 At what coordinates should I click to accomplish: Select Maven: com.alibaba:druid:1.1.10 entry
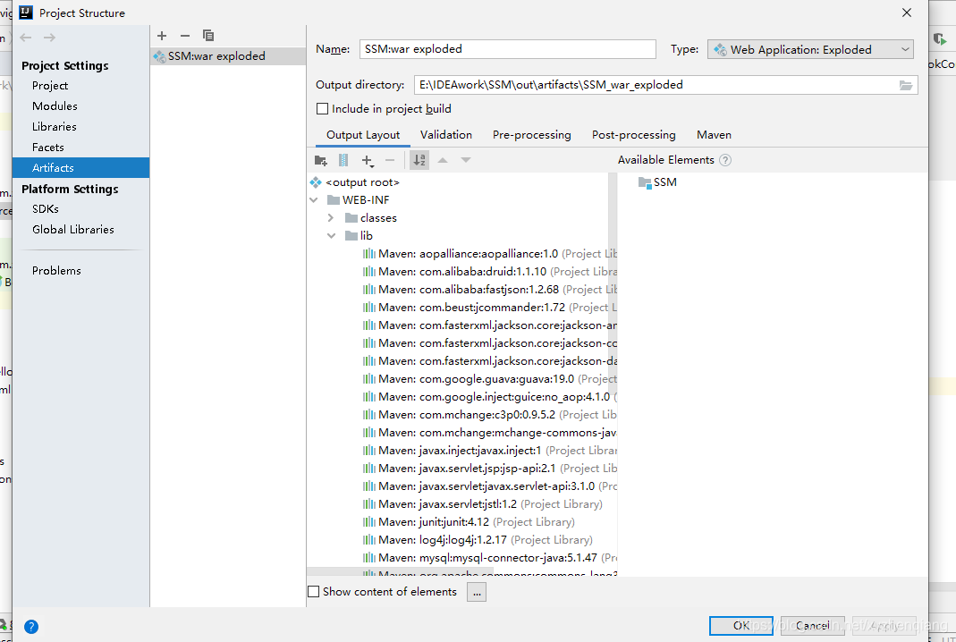point(489,272)
